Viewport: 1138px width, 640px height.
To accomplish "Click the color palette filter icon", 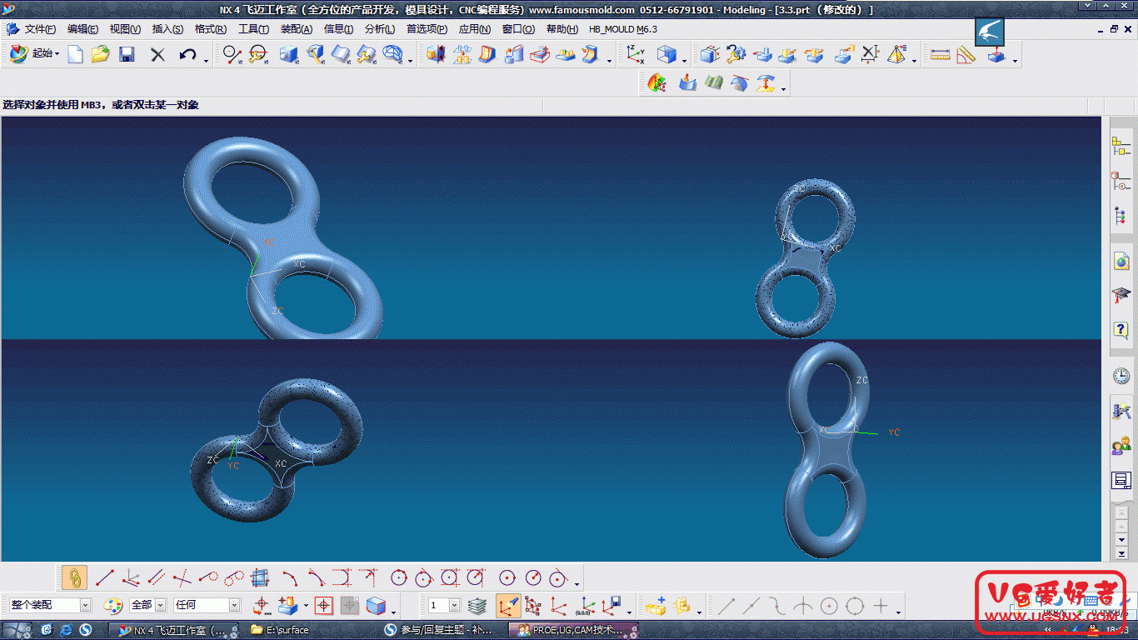I will coord(113,606).
